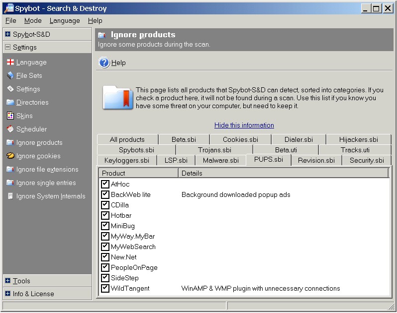
Task: Click the Ignore products page title
Action: click(x=143, y=35)
